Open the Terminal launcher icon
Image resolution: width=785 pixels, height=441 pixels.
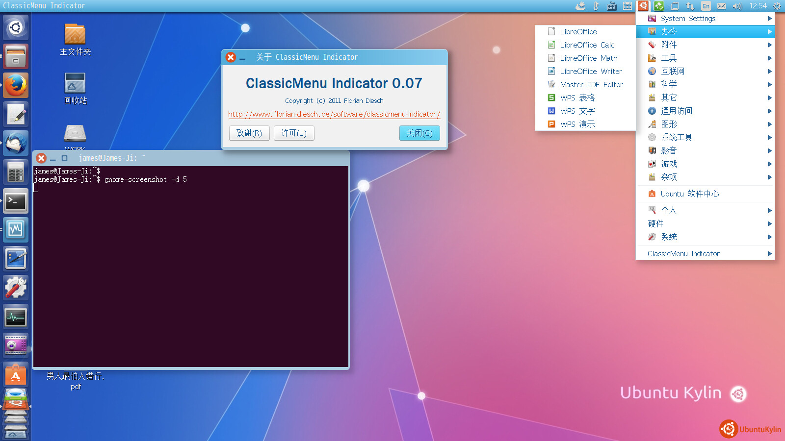coord(16,201)
